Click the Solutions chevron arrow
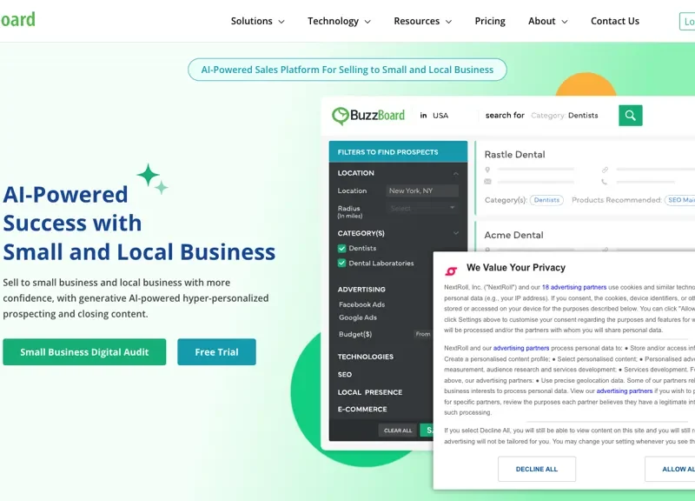This screenshot has width=695, height=501. click(281, 22)
